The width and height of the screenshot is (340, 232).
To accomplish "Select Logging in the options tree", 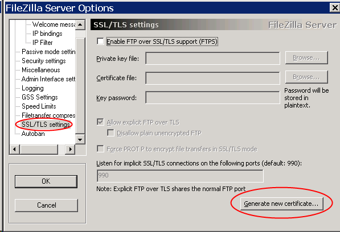I will click(32, 88).
